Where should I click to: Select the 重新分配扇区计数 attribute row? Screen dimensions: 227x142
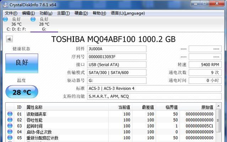110,138
